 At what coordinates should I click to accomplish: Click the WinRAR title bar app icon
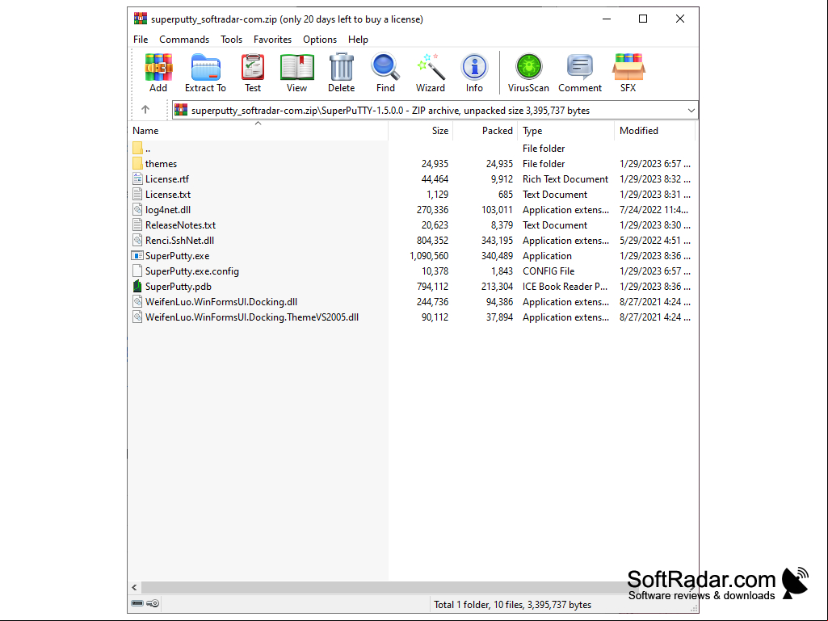[140, 19]
